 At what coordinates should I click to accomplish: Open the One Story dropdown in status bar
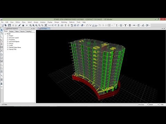(143, 104)
